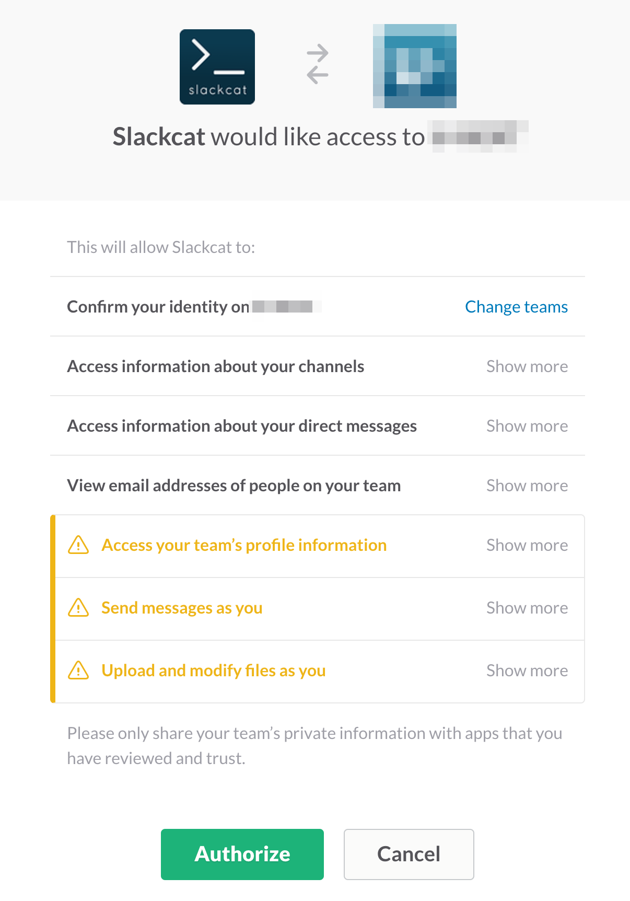Viewport: 630px width, 901px height.
Task: Expand Show more for email addresses
Action: click(527, 486)
